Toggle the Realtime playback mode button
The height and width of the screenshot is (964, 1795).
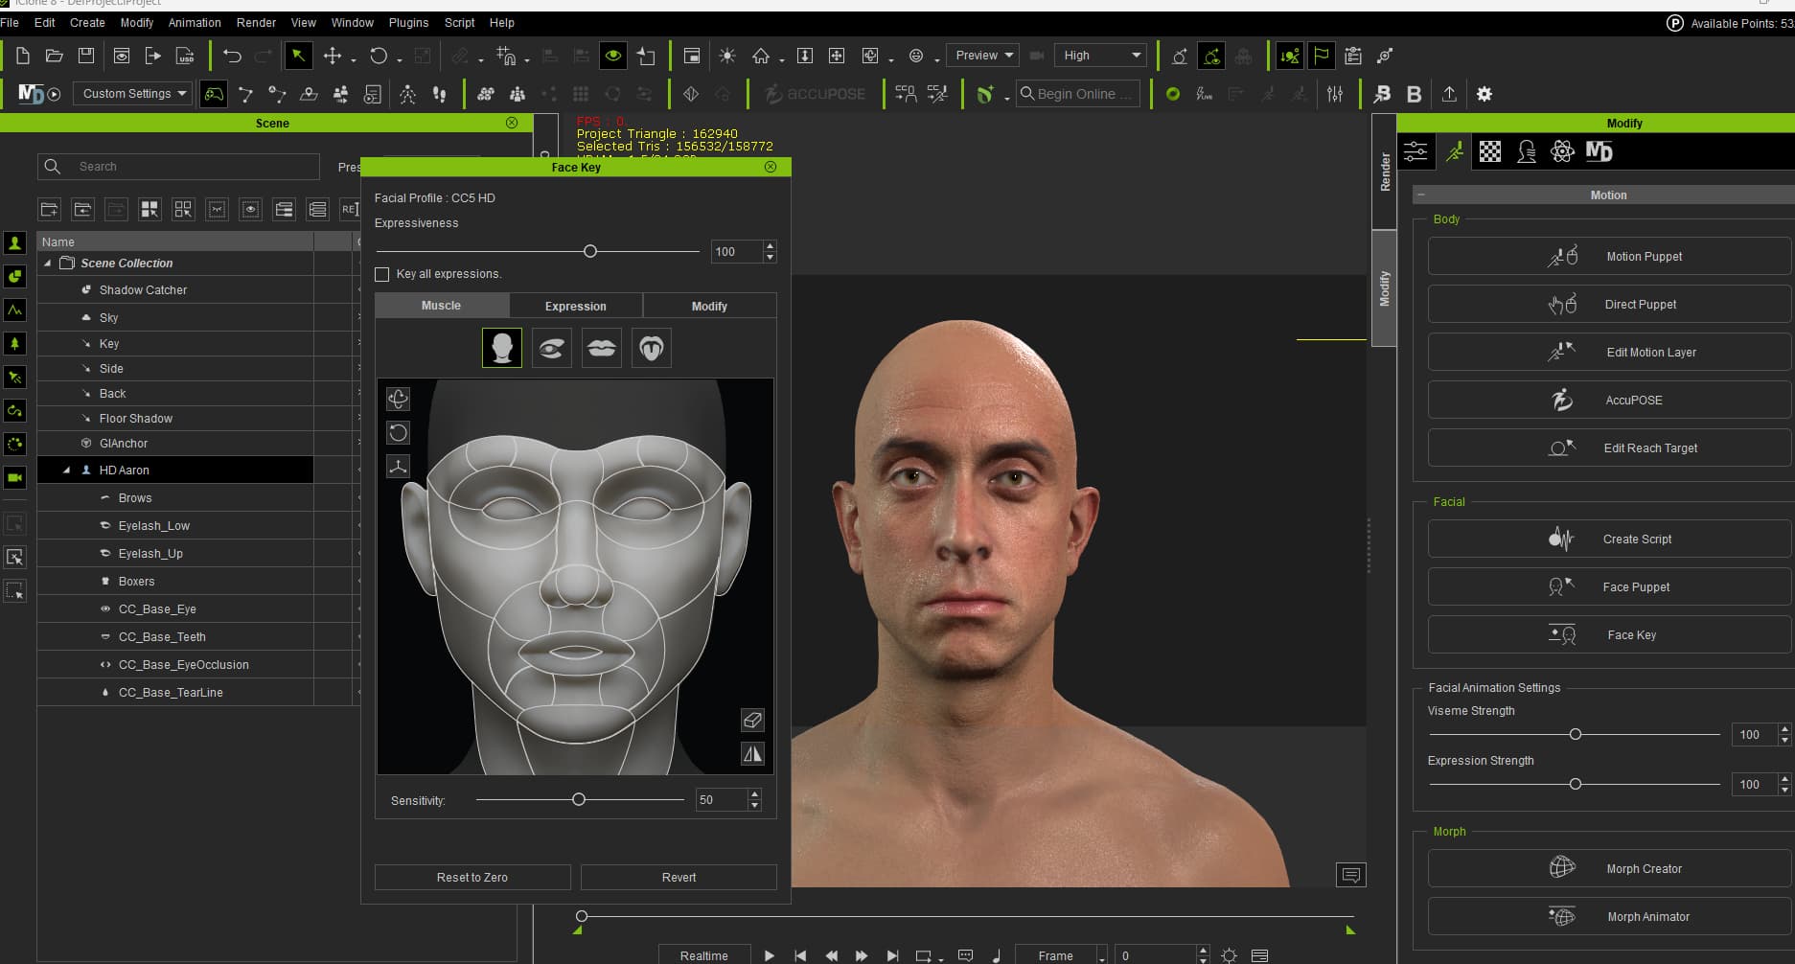704,955
